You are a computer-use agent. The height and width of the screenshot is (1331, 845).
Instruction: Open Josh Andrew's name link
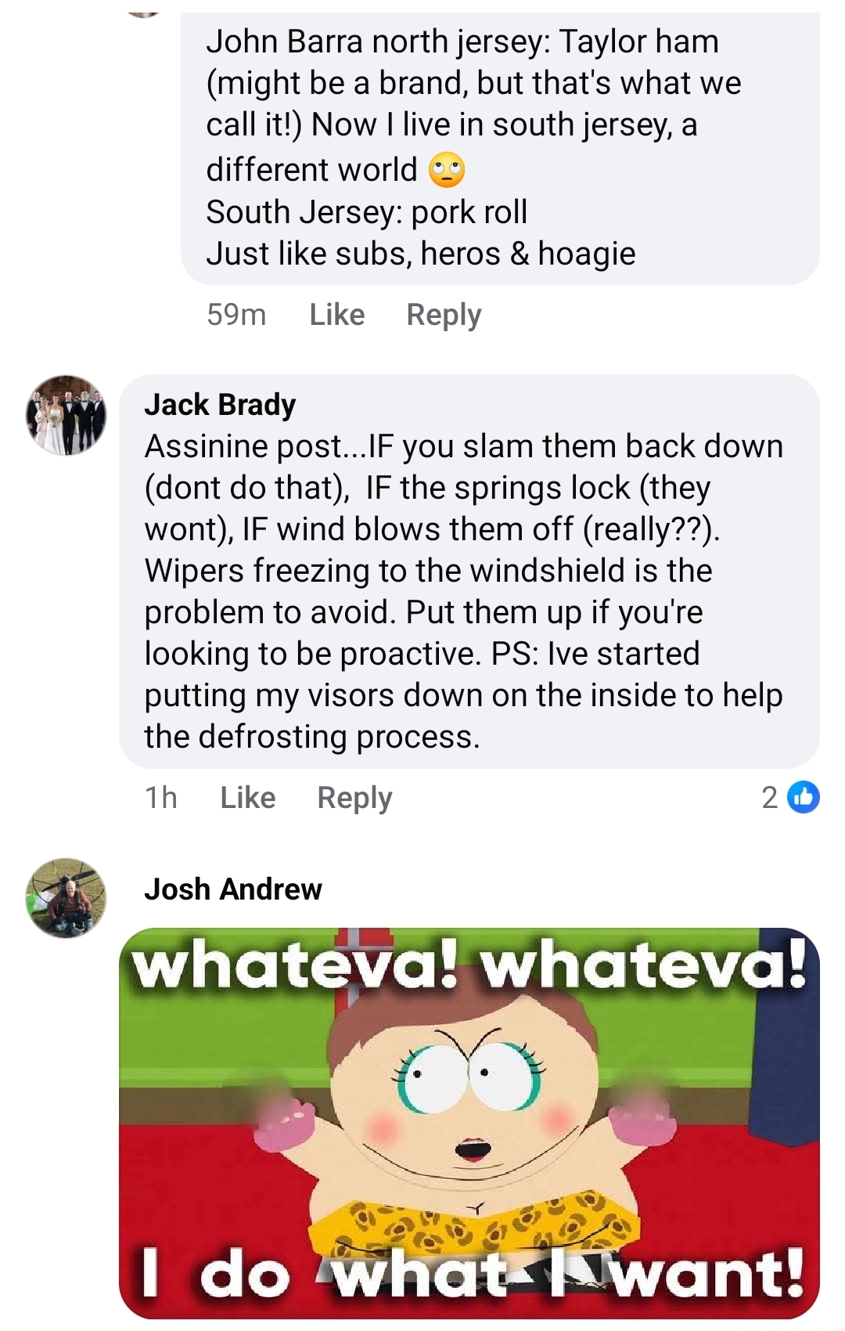pyautogui.click(x=233, y=889)
